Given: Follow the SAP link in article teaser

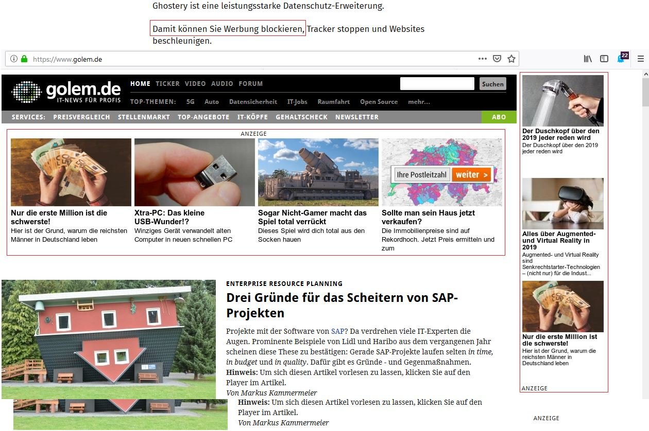Looking at the screenshot, I should coord(337,331).
